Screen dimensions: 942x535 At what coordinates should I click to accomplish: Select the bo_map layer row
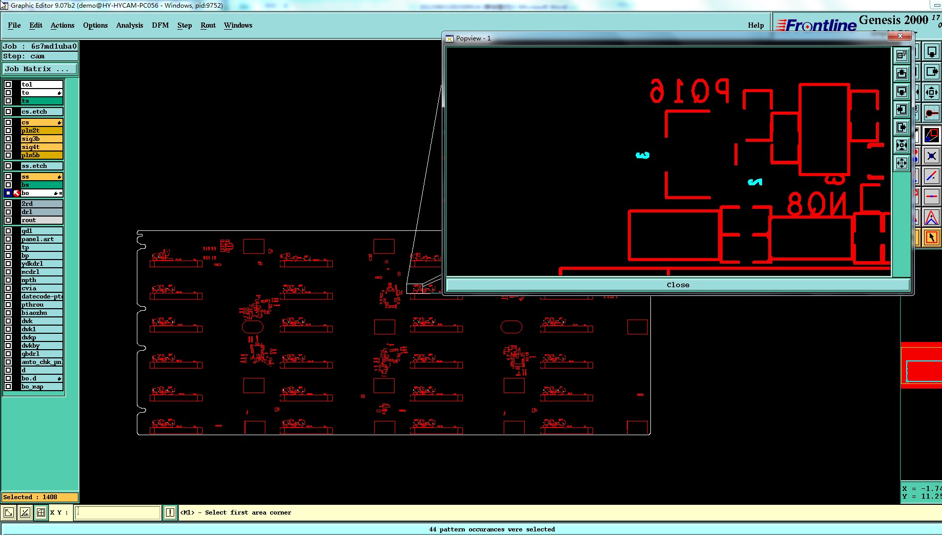[42, 387]
